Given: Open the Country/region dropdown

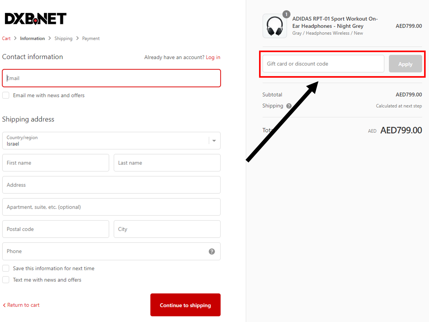Looking at the screenshot, I should tap(111, 141).
